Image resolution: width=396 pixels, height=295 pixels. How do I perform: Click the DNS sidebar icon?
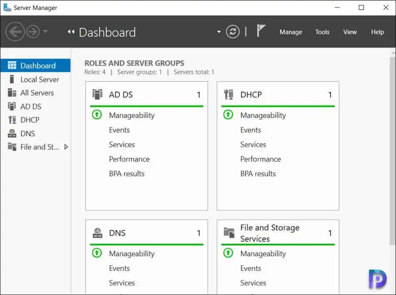click(x=12, y=133)
